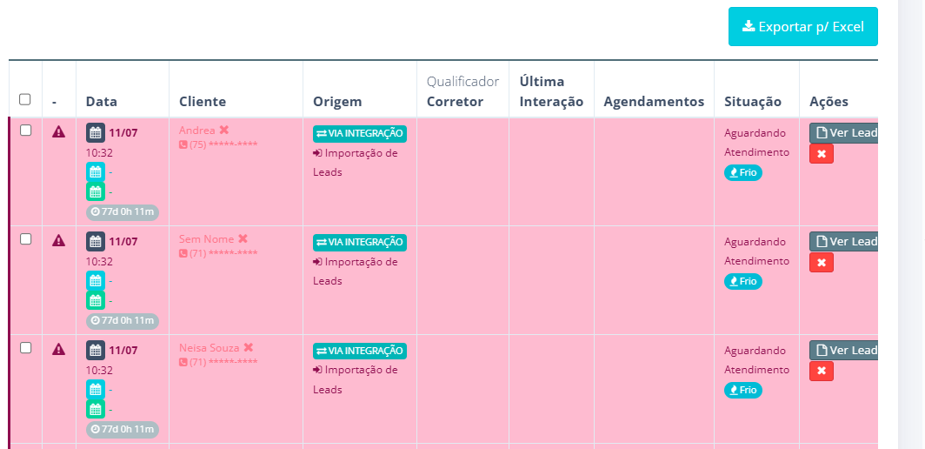Click the red delete button in Sem Nome's row
The height and width of the screenshot is (449, 925).
coord(822,263)
